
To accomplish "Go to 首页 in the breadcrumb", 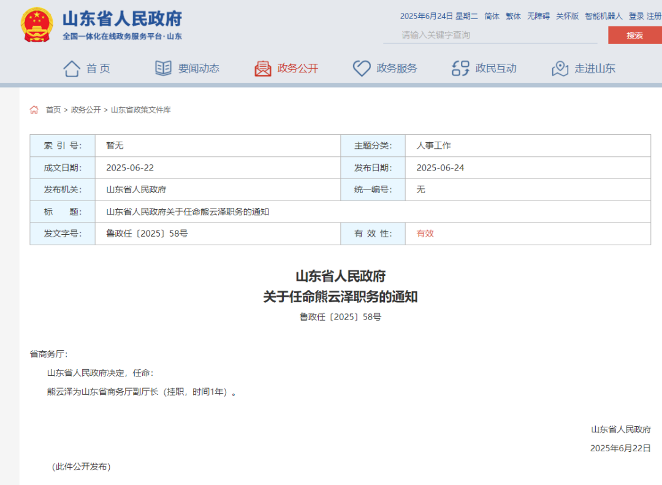I will point(53,110).
